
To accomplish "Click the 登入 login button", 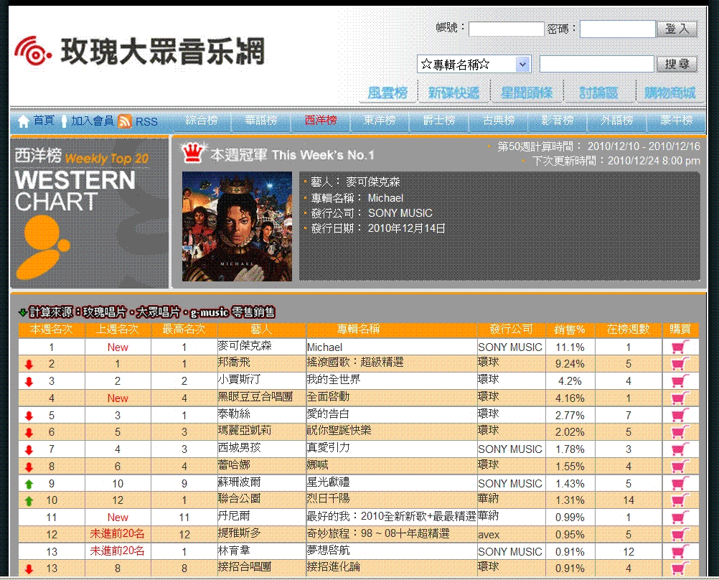I will coord(677,29).
